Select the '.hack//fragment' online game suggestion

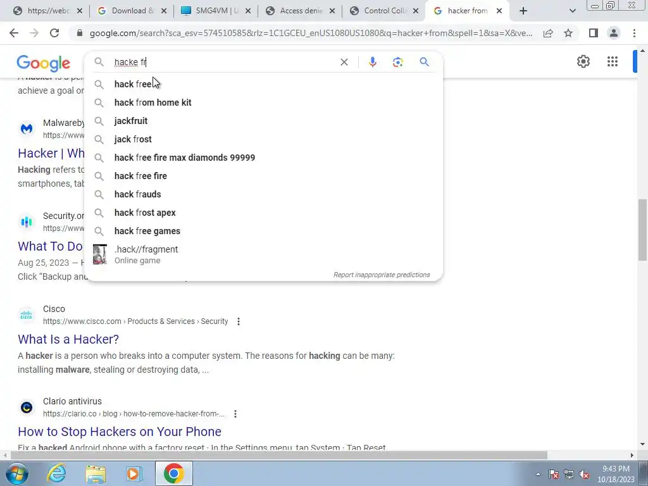pyautogui.click(x=264, y=254)
